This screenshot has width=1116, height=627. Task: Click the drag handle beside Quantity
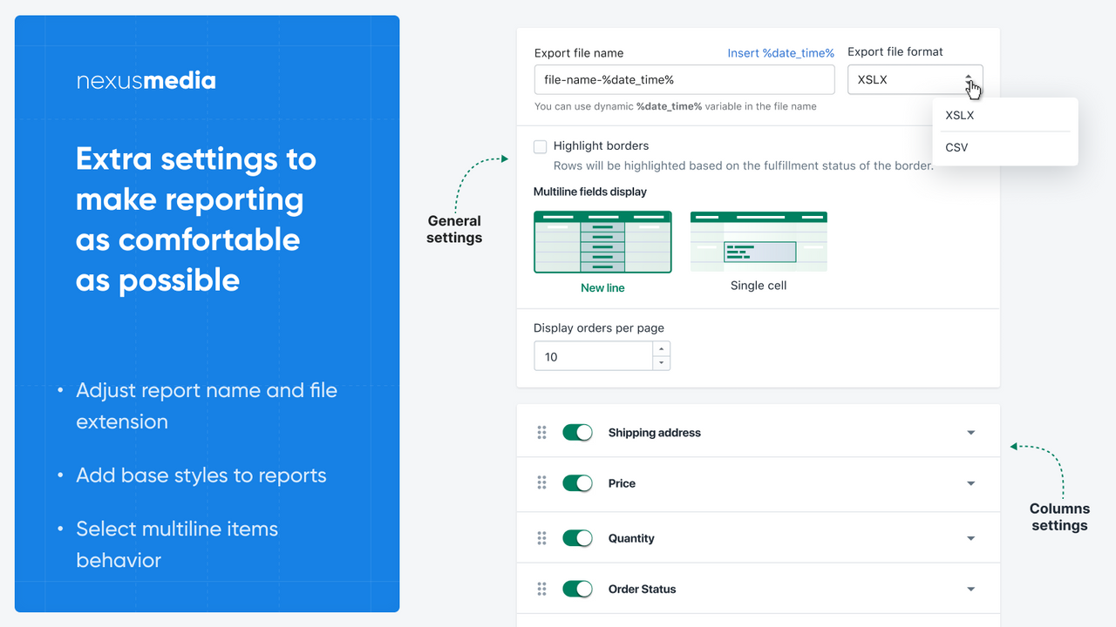pyautogui.click(x=541, y=537)
